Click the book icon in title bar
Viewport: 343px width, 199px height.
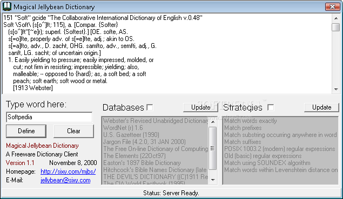[x=7, y=6]
